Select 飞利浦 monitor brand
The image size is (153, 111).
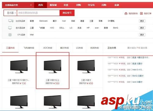[42, 28]
